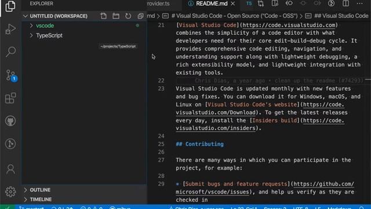The width and height of the screenshot is (371, 209).
Task: Collapse all folders in Explorer
Action: tap(140, 16)
